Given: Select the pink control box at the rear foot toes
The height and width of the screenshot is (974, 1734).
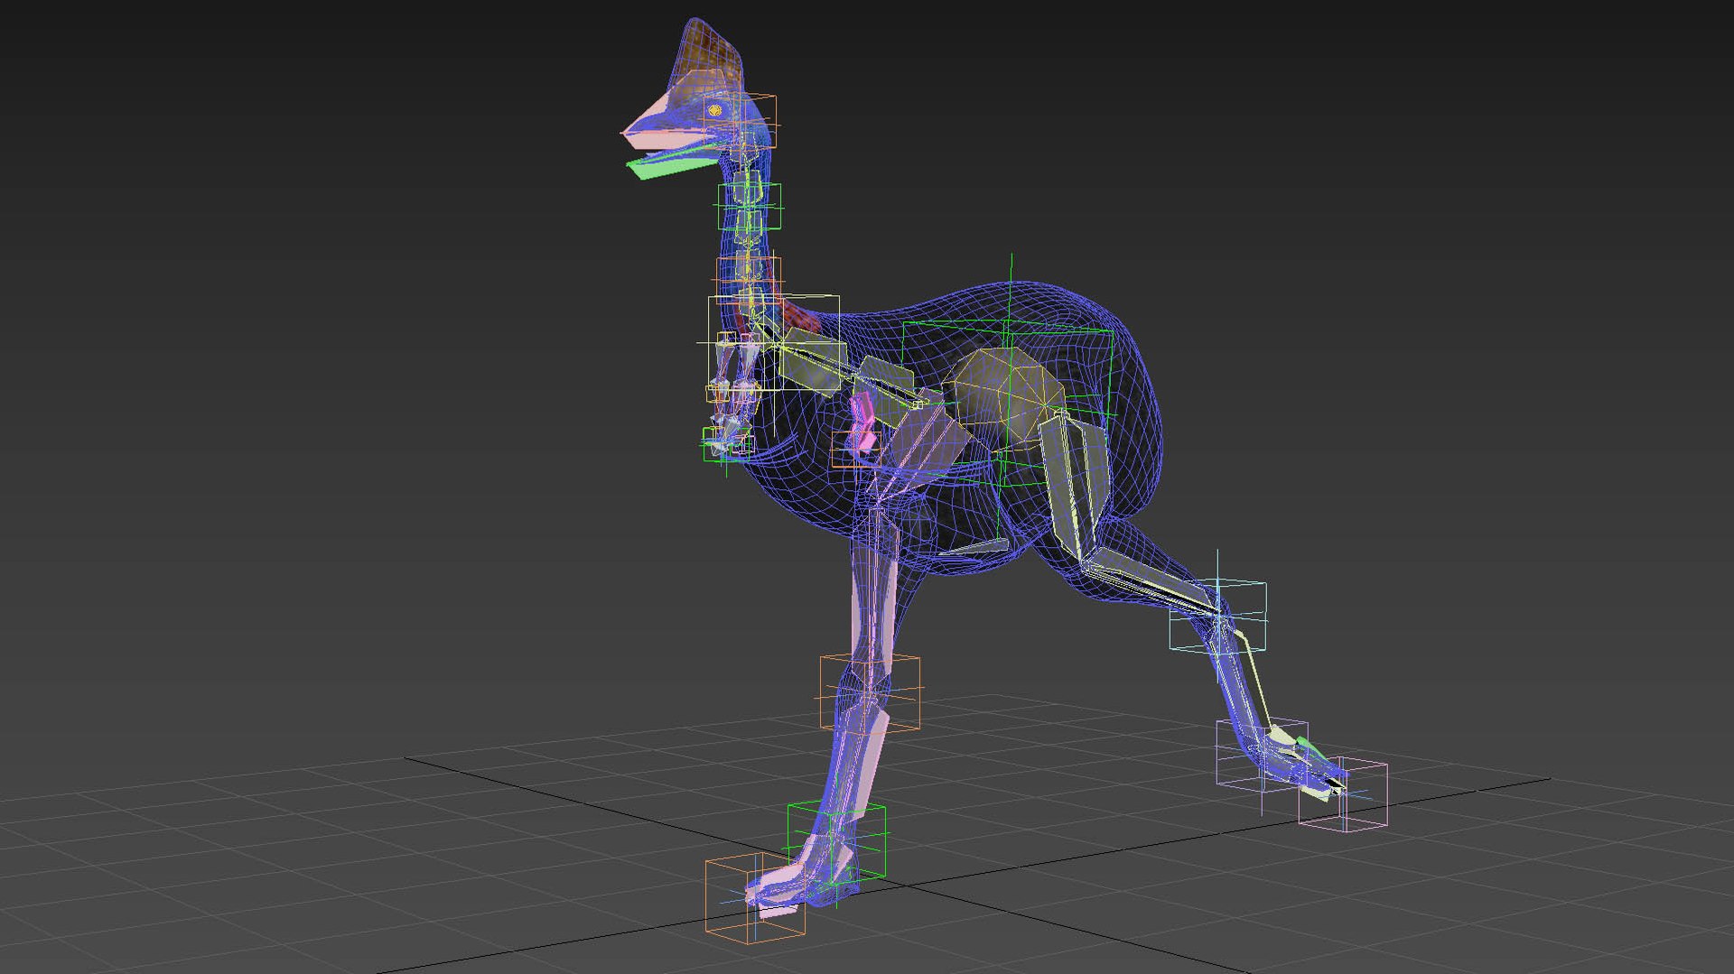Looking at the screenshot, I should pos(1343,795).
